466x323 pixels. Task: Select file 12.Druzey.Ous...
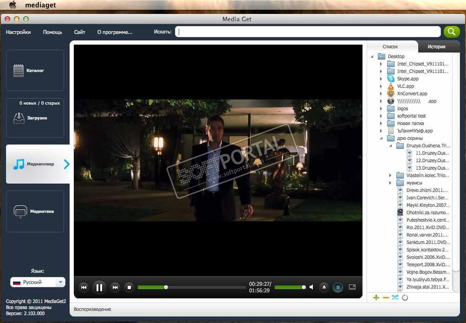pos(432,160)
